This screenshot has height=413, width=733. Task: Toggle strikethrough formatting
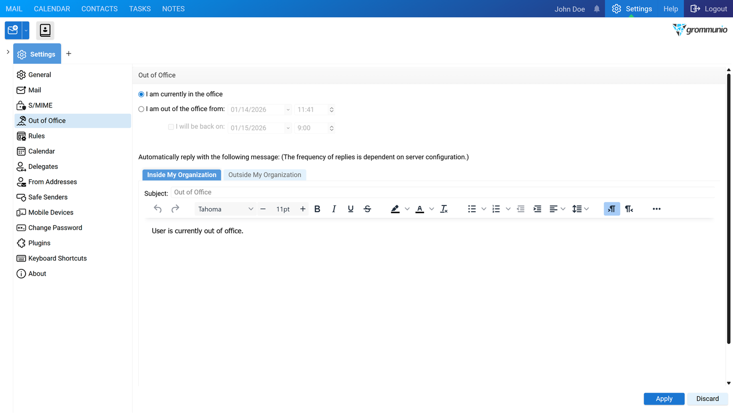tap(368, 209)
